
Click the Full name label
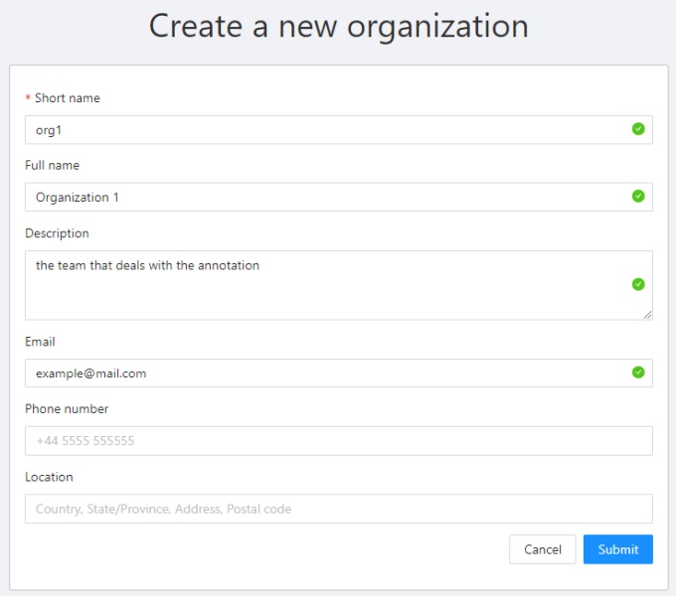tap(52, 165)
